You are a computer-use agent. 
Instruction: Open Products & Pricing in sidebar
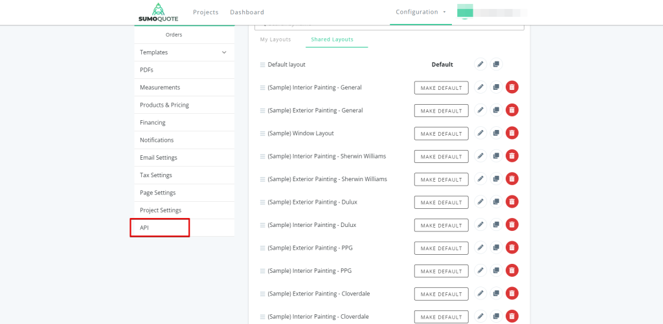click(x=164, y=105)
